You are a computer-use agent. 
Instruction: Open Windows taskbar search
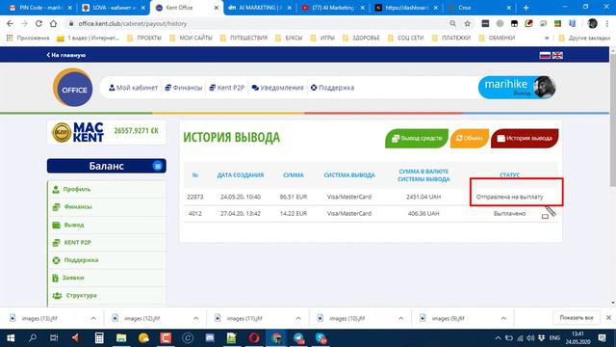point(33,338)
